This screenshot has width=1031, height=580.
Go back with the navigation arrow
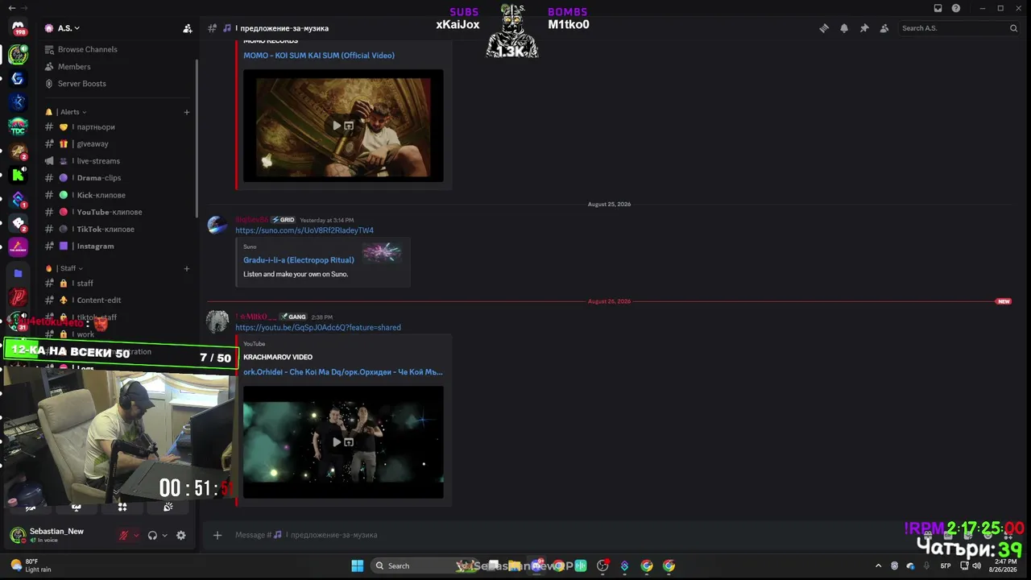point(11,8)
